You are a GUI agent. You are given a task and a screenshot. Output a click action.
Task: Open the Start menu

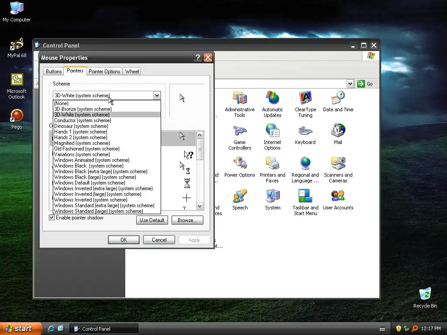[x=20, y=328]
